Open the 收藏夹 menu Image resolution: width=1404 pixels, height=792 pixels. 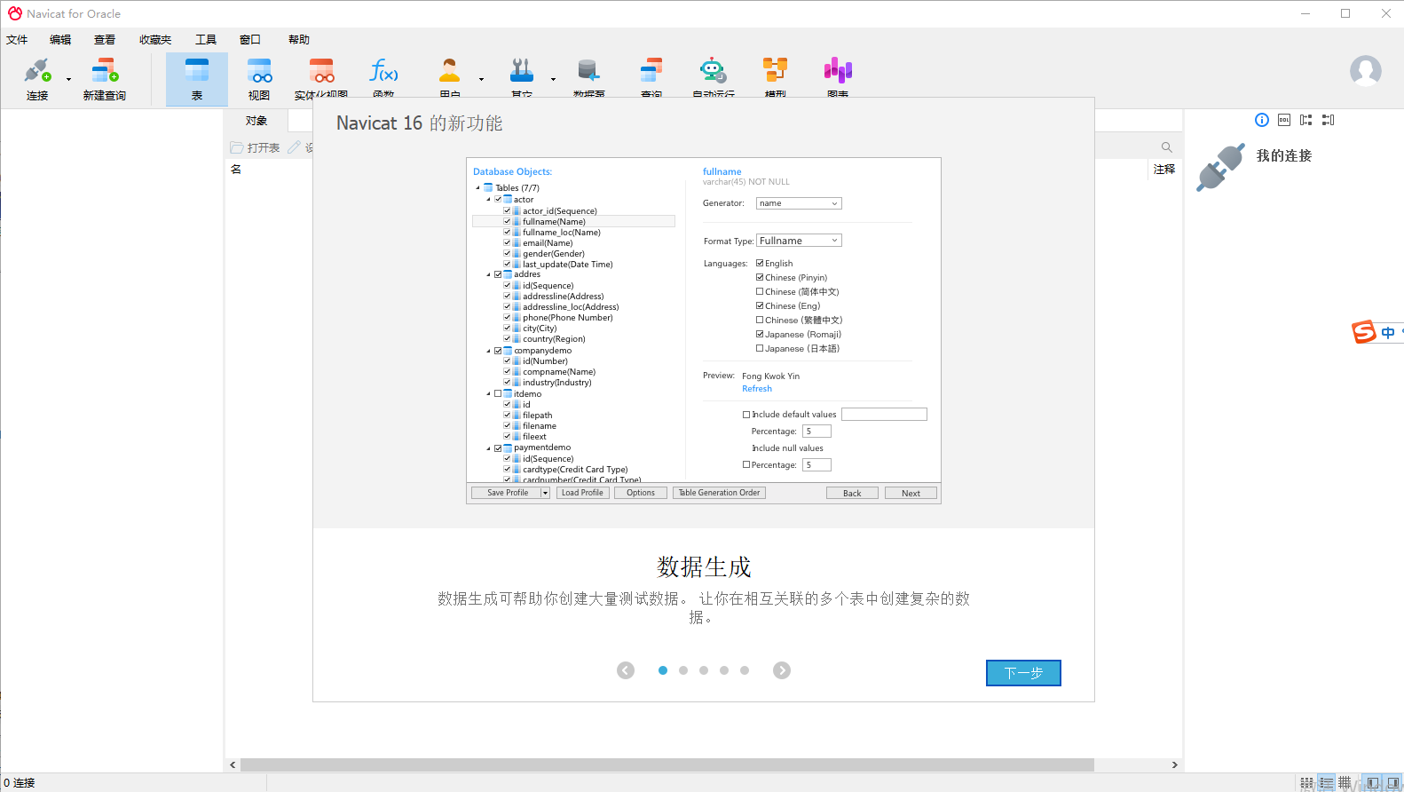coord(155,40)
